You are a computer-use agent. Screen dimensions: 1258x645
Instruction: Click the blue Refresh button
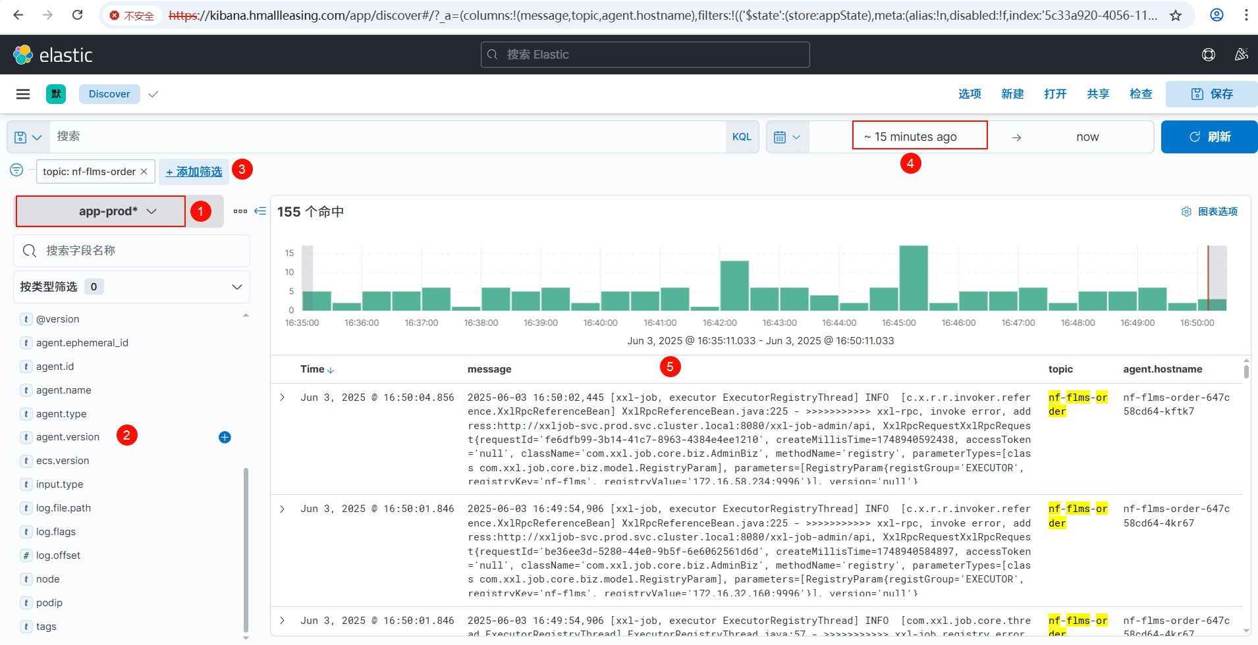[1209, 137]
